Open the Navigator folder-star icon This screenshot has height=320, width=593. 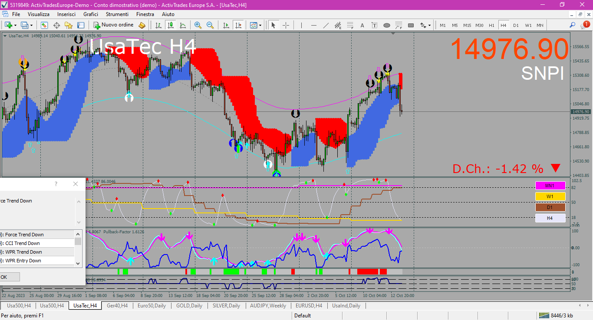coord(69,25)
